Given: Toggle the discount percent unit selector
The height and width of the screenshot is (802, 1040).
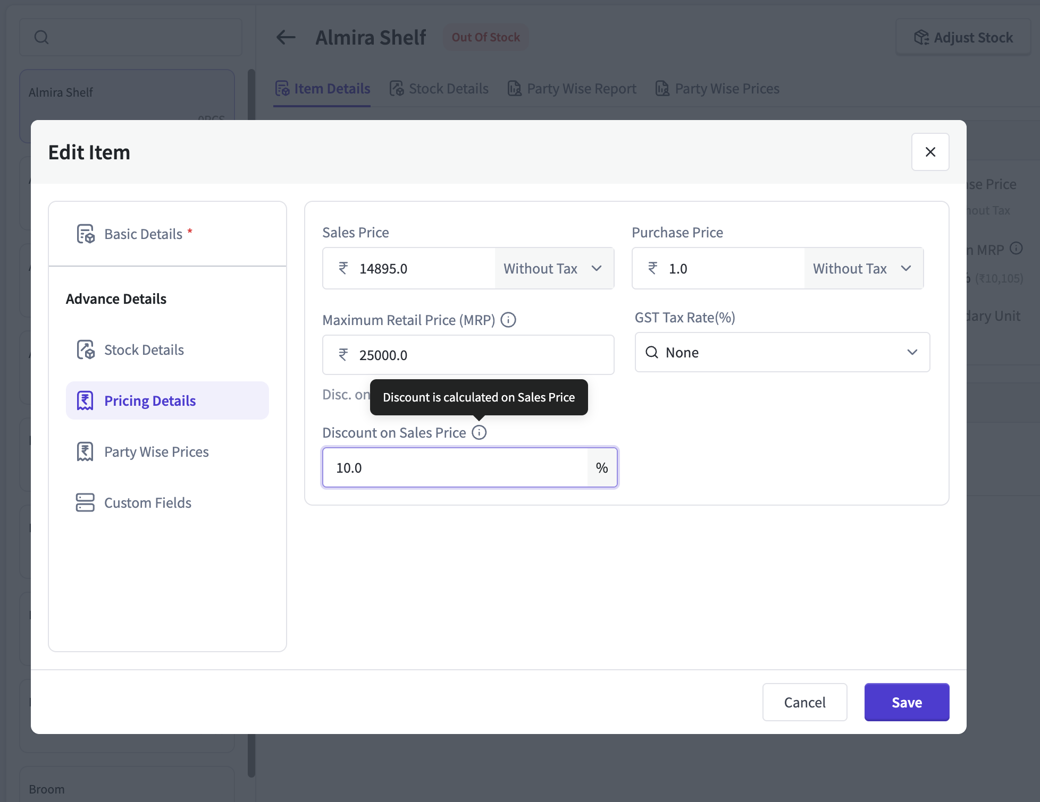Looking at the screenshot, I should coord(601,467).
